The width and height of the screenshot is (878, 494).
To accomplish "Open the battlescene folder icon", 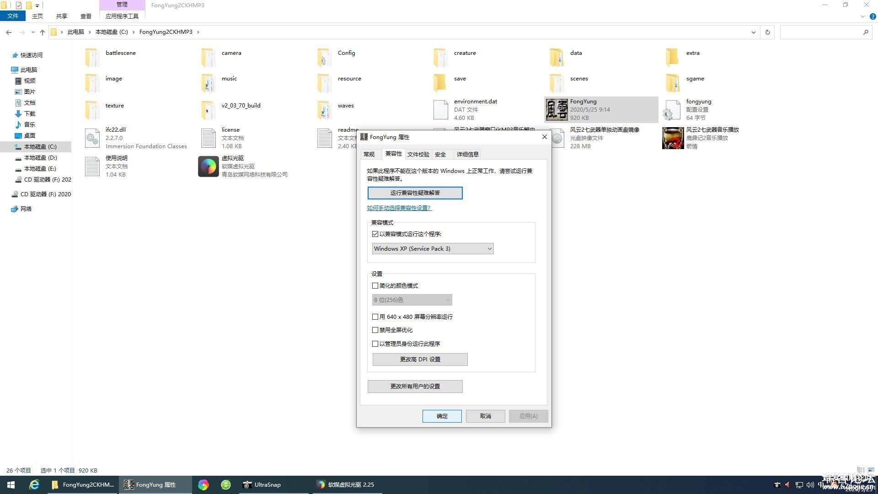I will coord(92,58).
